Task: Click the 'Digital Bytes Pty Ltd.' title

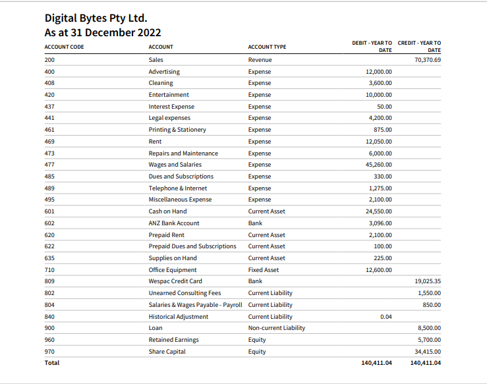Action: 96,18
